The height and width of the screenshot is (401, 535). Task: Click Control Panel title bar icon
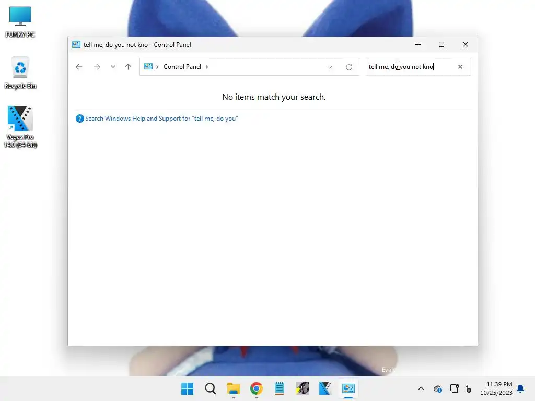pos(76,45)
